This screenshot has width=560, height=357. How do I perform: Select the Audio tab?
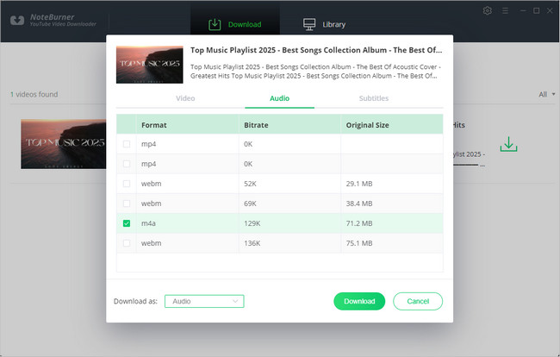click(279, 98)
